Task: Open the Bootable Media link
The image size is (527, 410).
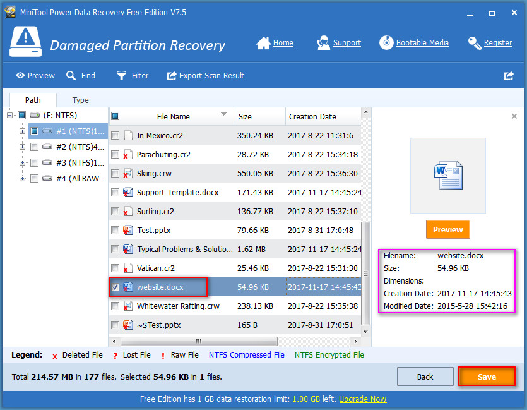Action: [422, 43]
